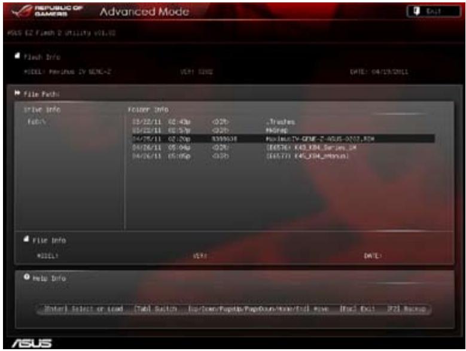Click the File Info section icon
This screenshot has height=351, width=466.
(x=26, y=239)
